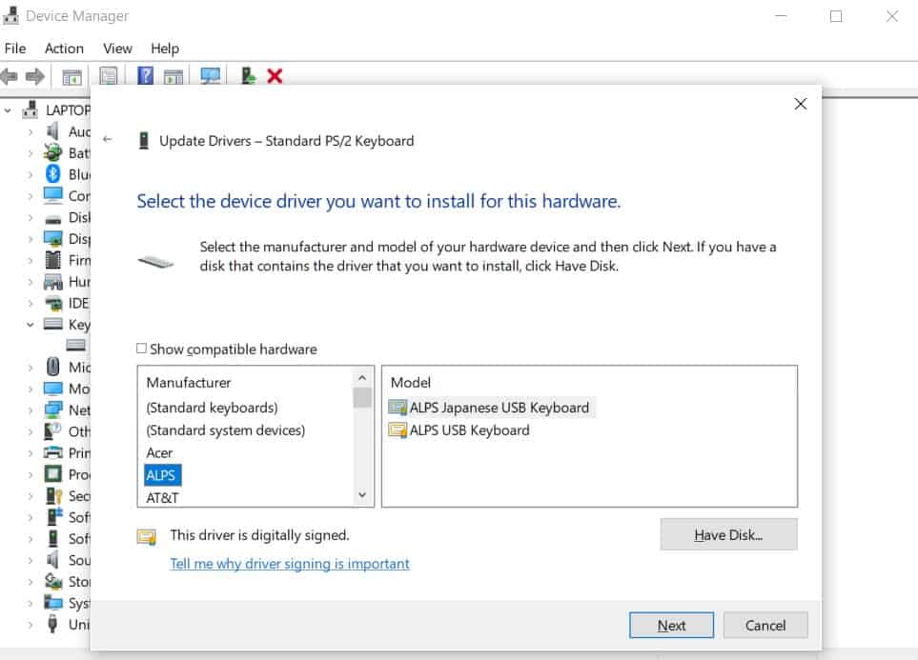Open the driver signing importance link

288,564
